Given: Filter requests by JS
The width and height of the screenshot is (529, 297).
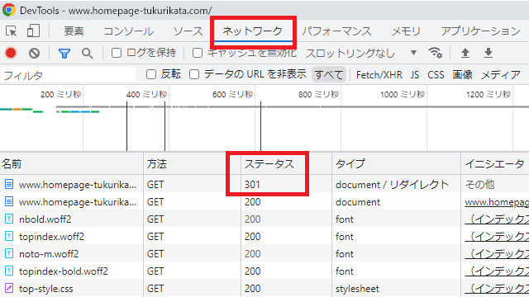Looking at the screenshot, I should (x=415, y=75).
